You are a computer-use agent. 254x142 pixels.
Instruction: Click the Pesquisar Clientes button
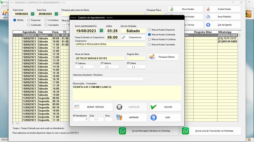pos(164,57)
